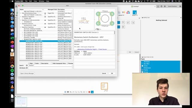Open the Trash in the dock
Screen dimensions: 192x108
point(12,100)
